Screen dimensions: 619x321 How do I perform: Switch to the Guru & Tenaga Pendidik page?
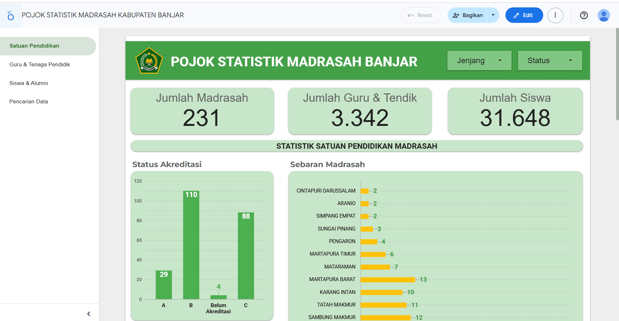(x=40, y=64)
